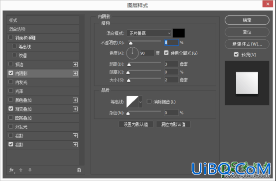Viewport: 276px width, 181px height.
Task: Click the 新建样式(W)... button
Action: point(247,44)
